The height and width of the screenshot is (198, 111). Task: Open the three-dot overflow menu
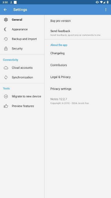point(106,10)
